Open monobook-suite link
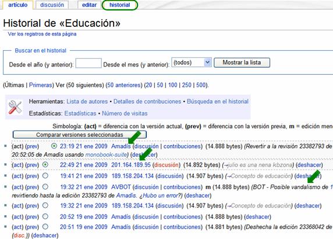Screen dimensions: 333x239 coord(106,154)
